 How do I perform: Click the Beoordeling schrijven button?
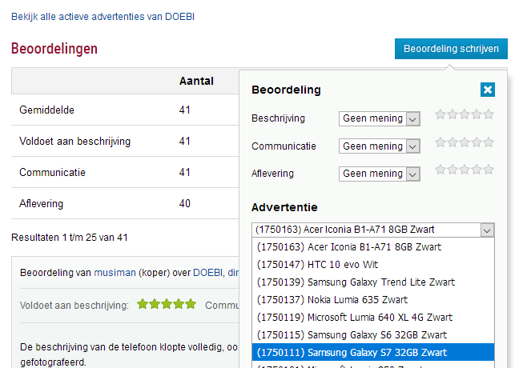point(451,49)
